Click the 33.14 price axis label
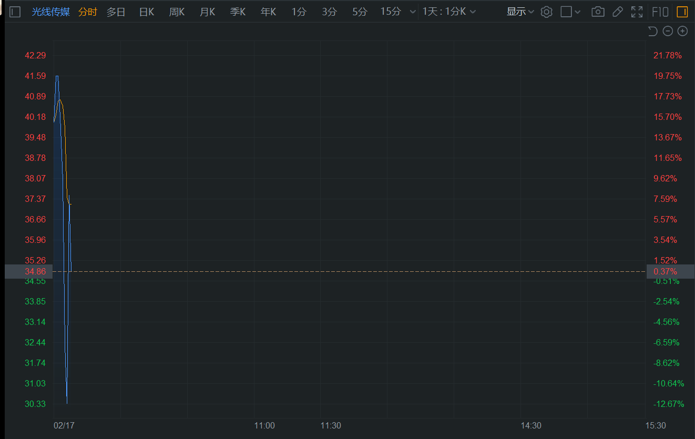 (x=35, y=322)
